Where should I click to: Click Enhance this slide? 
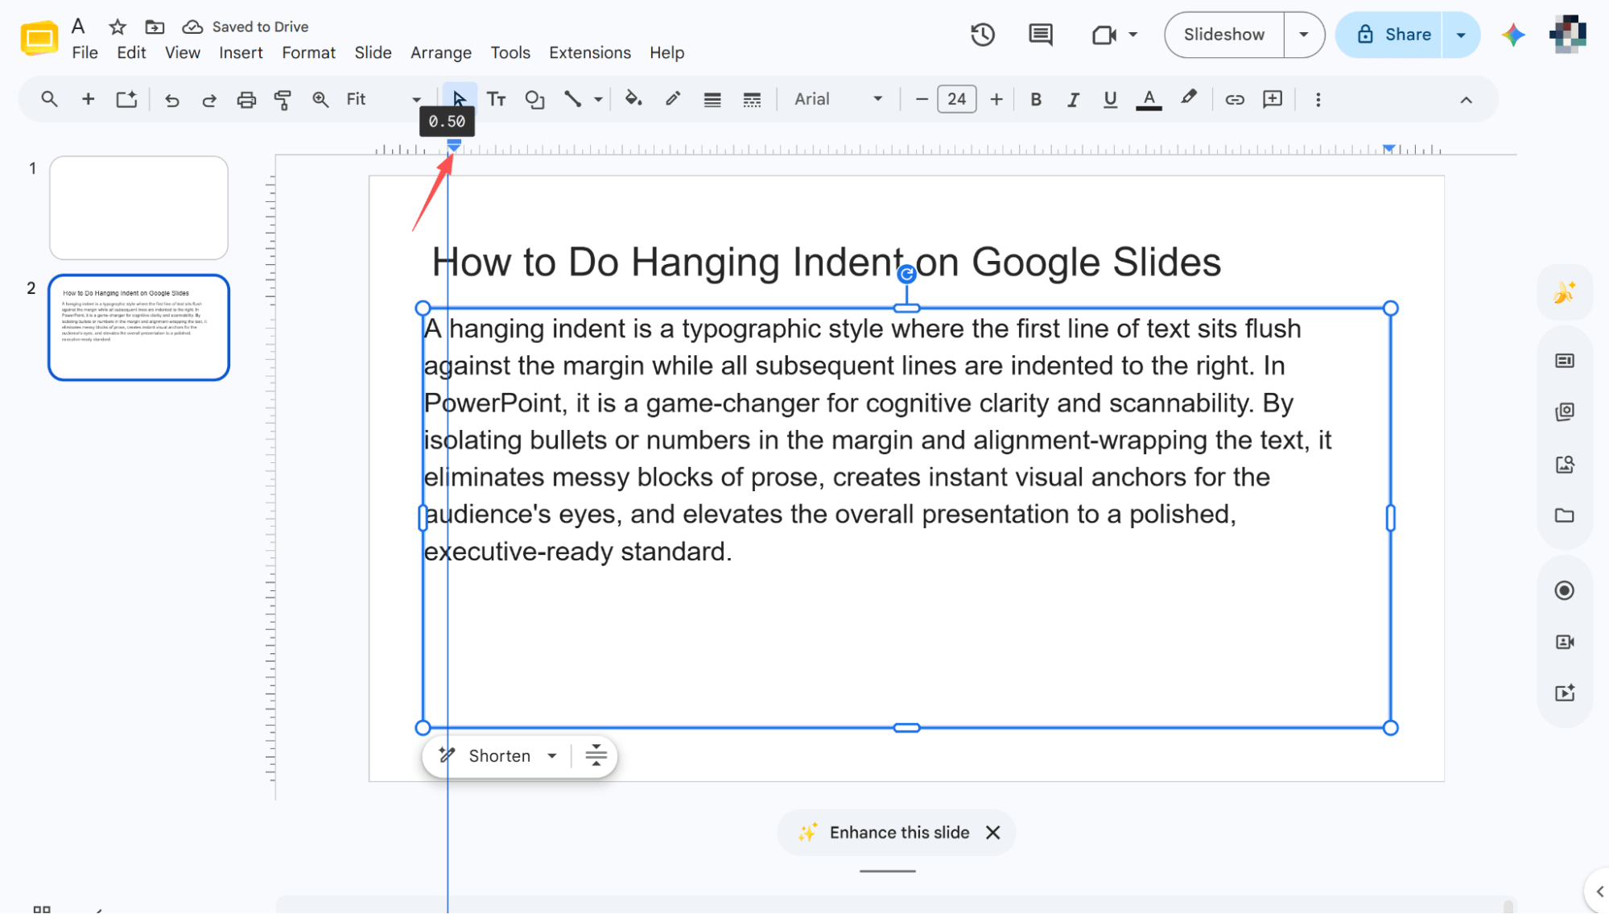pyautogui.click(x=899, y=833)
